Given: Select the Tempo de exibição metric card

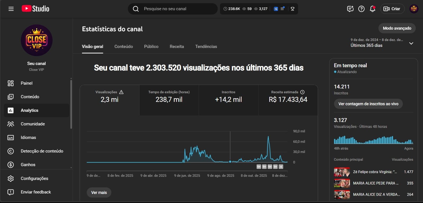Looking at the screenshot, I should pos(169,100).
